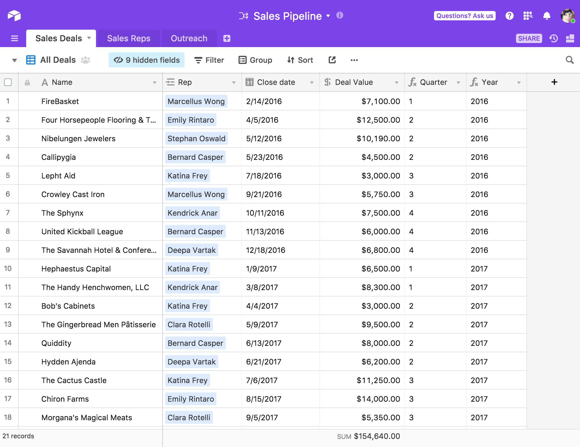Select The Sphynx name cell
Image resolution: width=580 pixels, height=447 pixels.
point(90,213)
